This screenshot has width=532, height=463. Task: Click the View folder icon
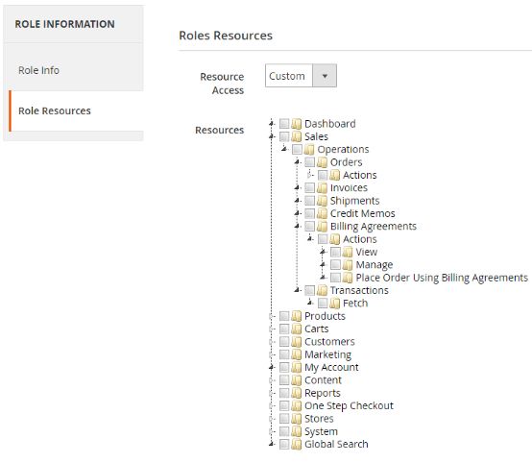pos(348,253)
